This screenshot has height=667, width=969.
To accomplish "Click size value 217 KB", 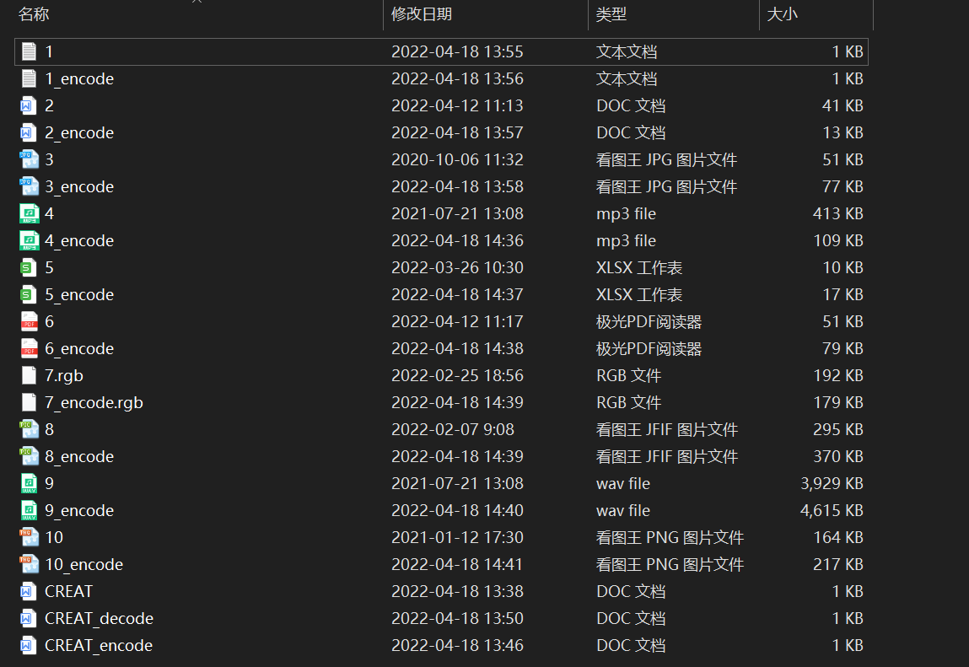I will coord(838,564).
